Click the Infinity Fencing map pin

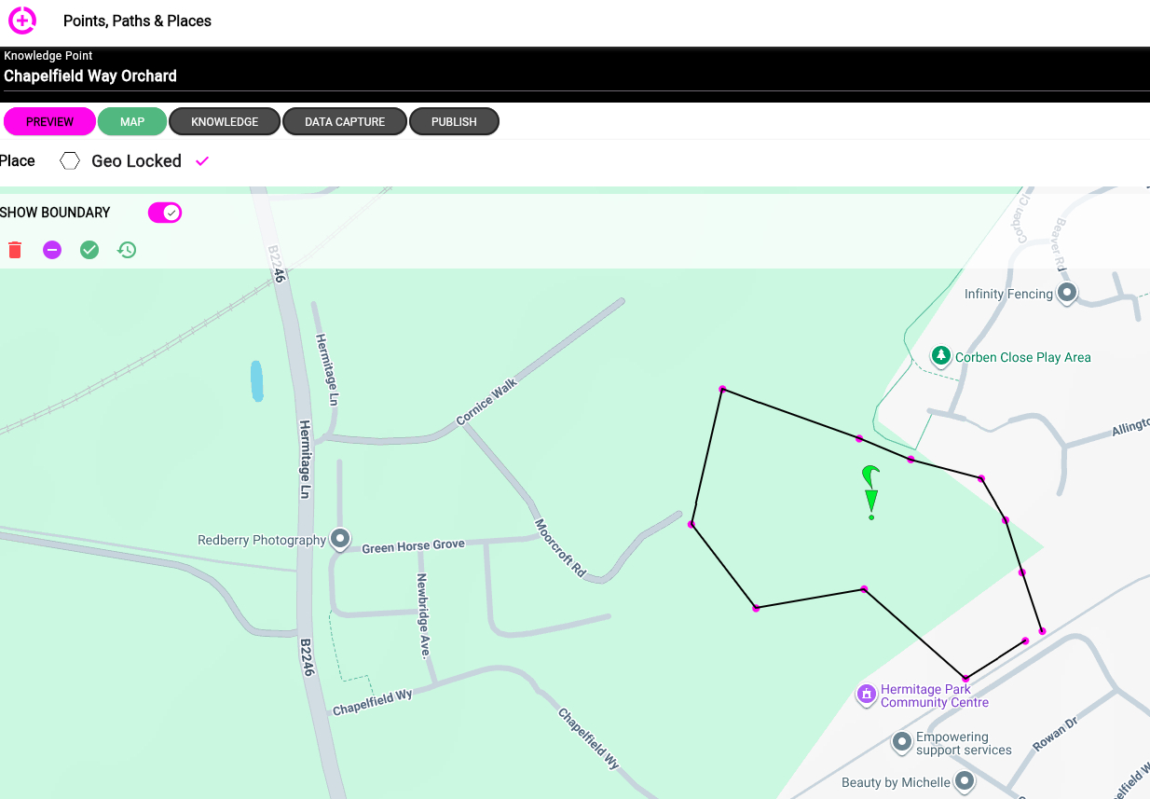pos(1067,293)
